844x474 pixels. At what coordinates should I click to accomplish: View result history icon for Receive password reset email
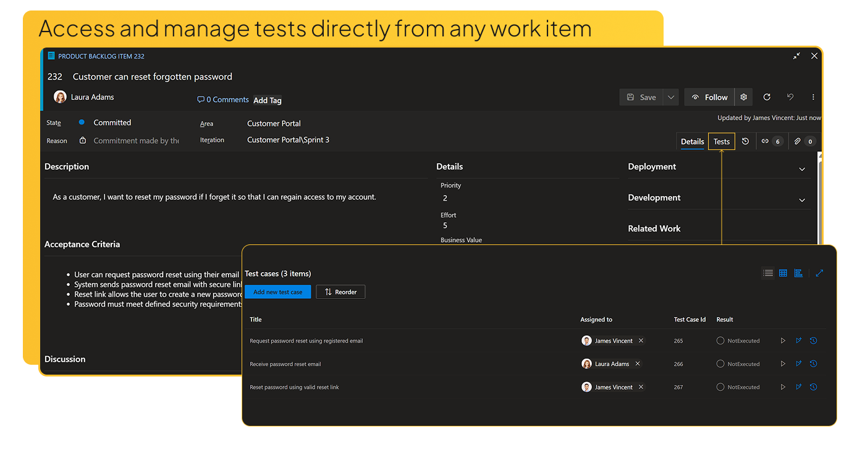814,364
